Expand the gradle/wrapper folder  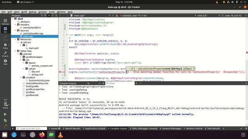pyautogui.click(x=21, y=57)
